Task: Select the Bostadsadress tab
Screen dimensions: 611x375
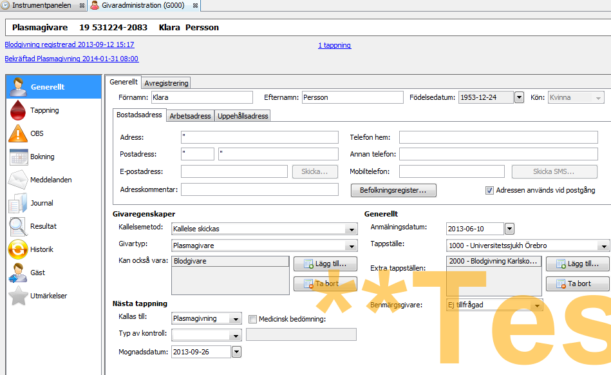Action: coord(139,115)
